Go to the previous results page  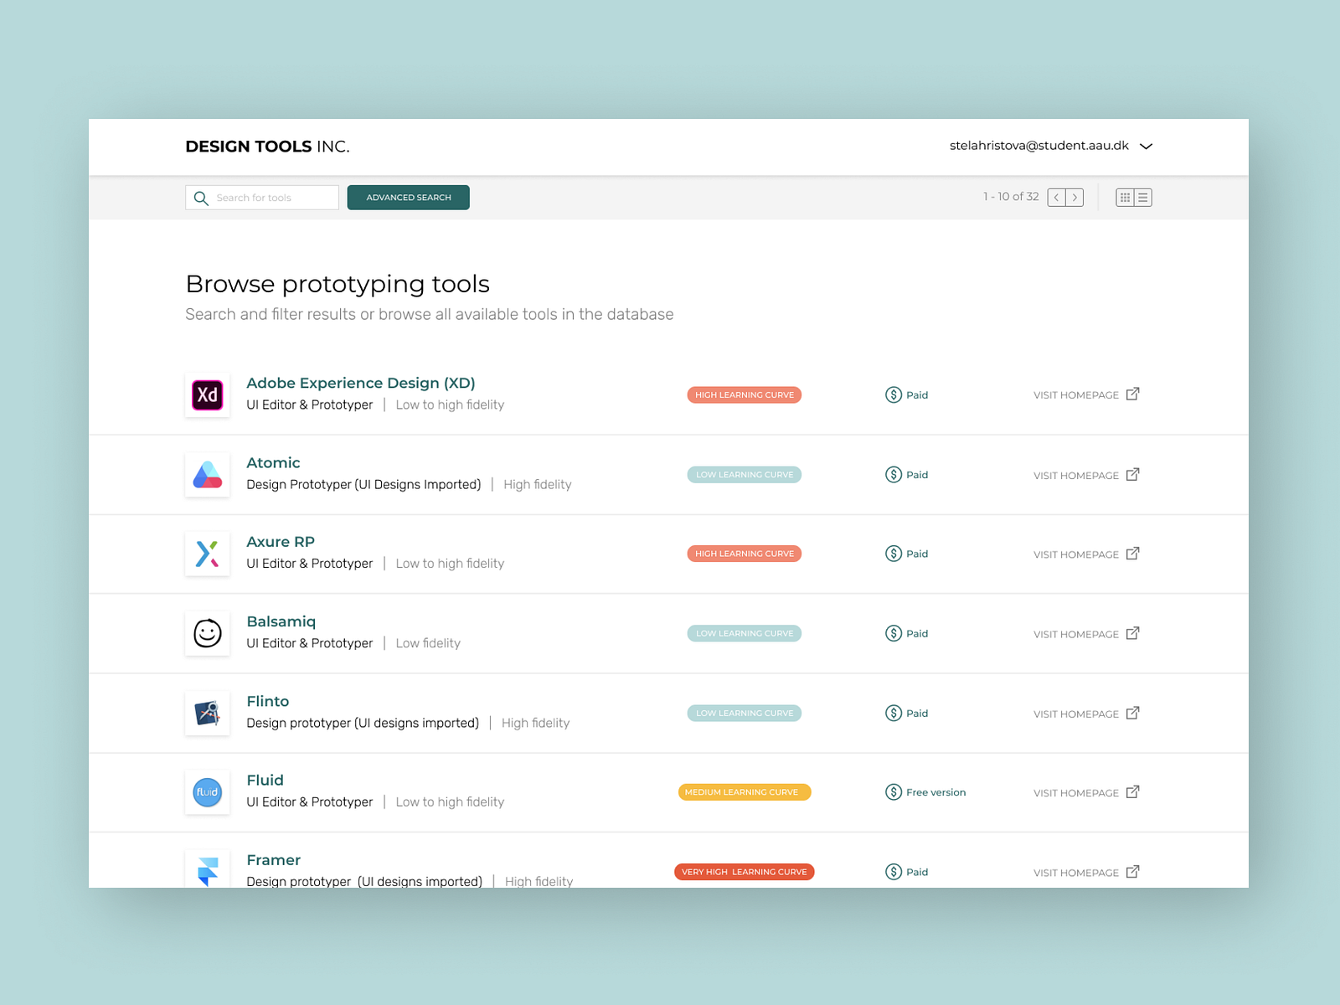click(x=1057, y=197)
